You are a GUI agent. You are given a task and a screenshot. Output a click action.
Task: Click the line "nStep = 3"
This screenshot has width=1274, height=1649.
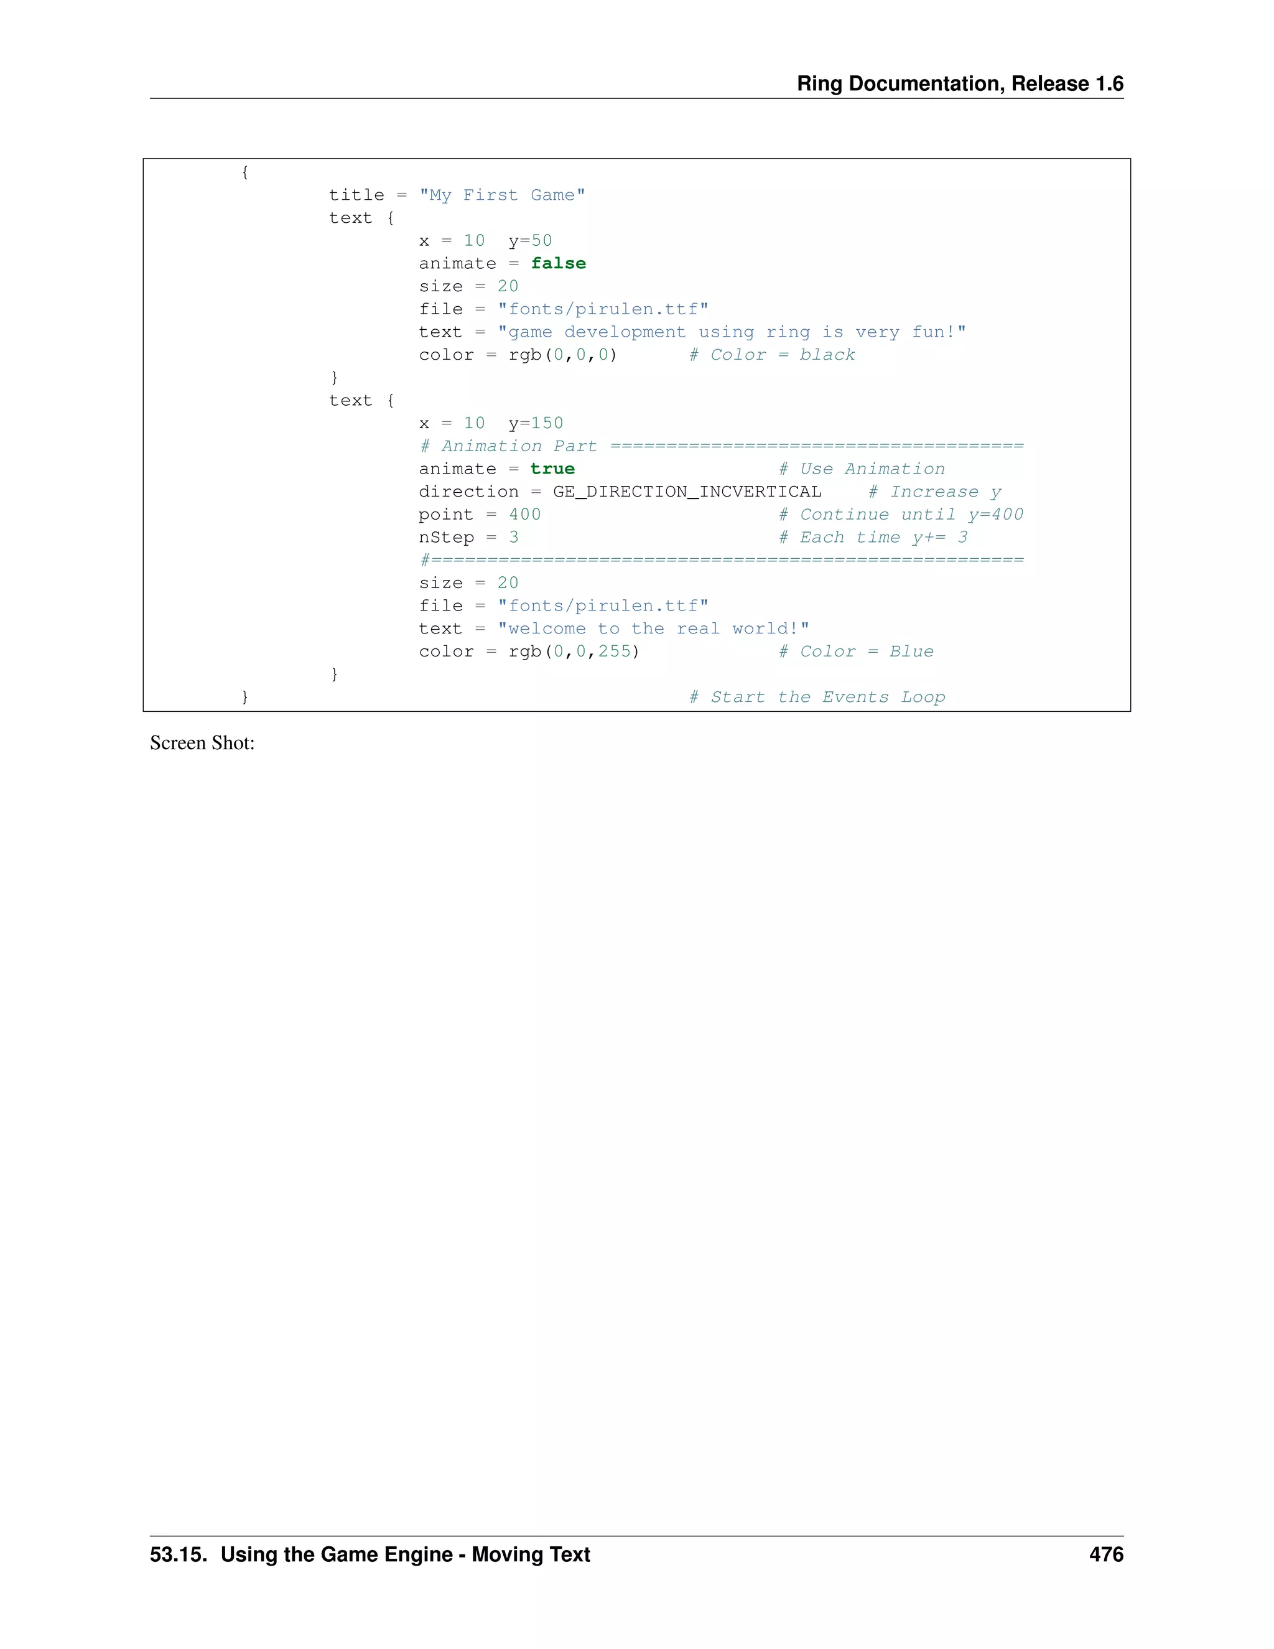pos(468,538)
